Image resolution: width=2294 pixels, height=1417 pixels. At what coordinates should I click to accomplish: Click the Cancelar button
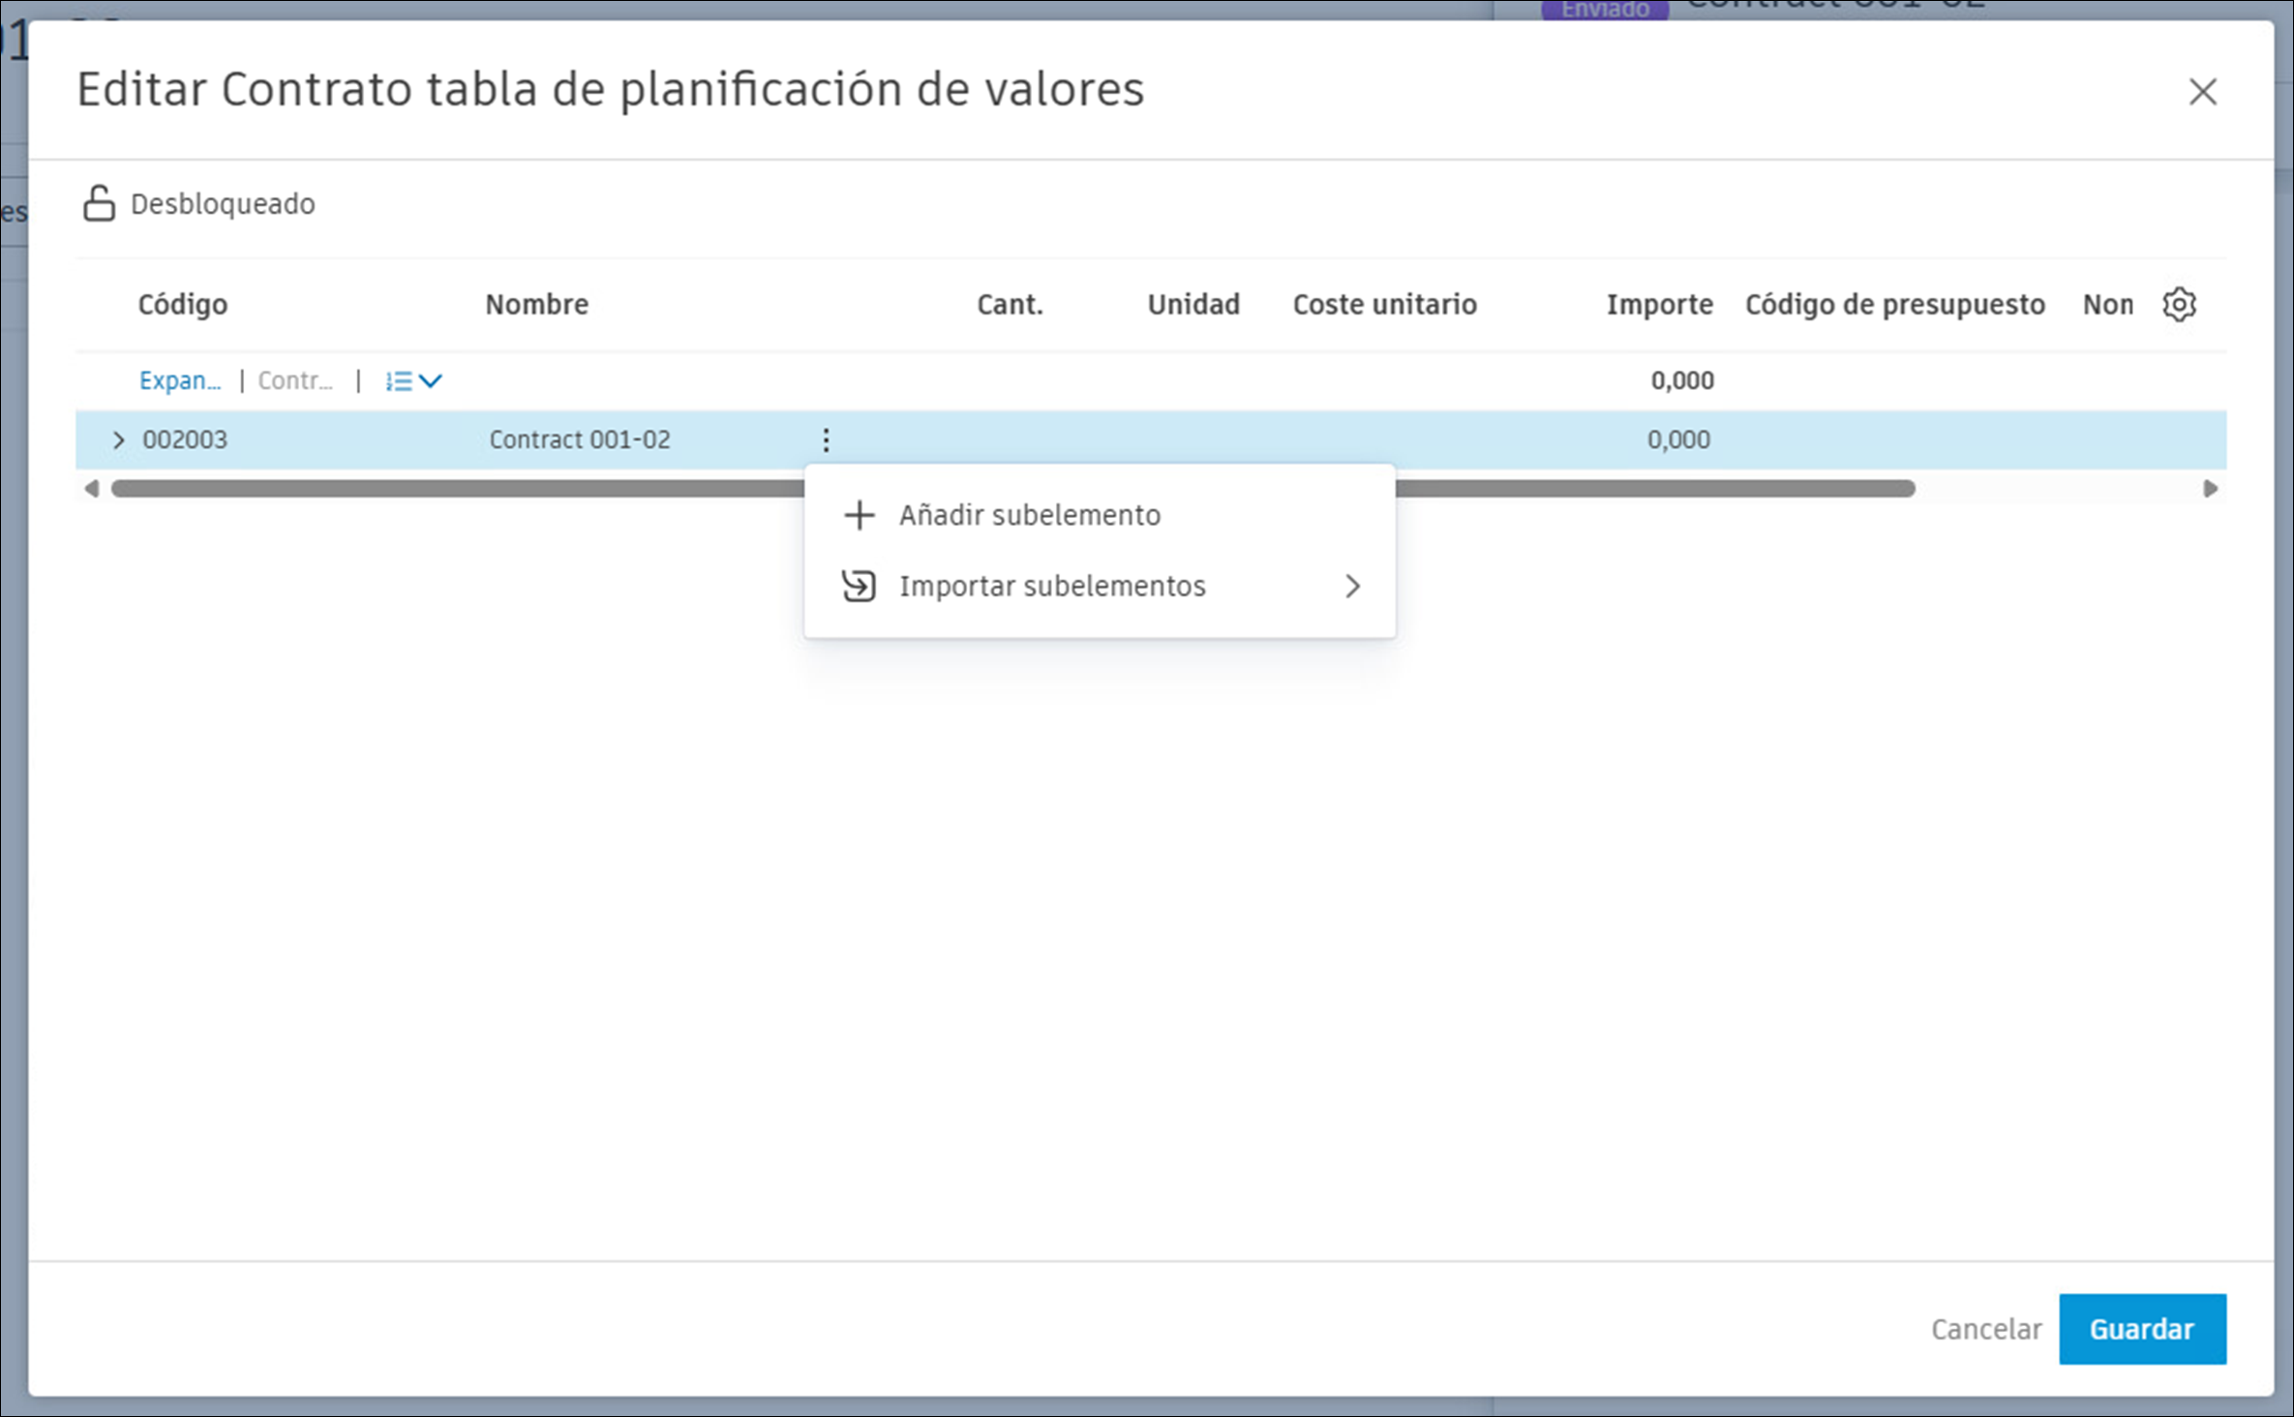pos(1986,1328)
